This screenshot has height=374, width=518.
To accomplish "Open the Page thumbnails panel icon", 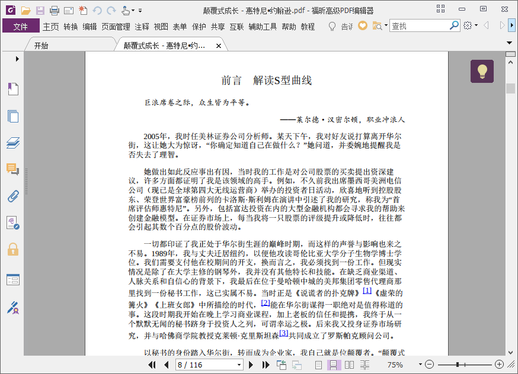I will pyautogui.click(x=13, y=116).
